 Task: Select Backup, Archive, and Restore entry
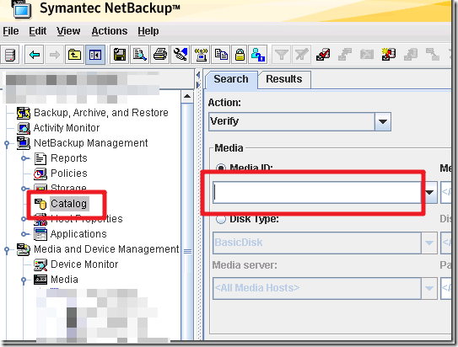[x=101, y=113]
